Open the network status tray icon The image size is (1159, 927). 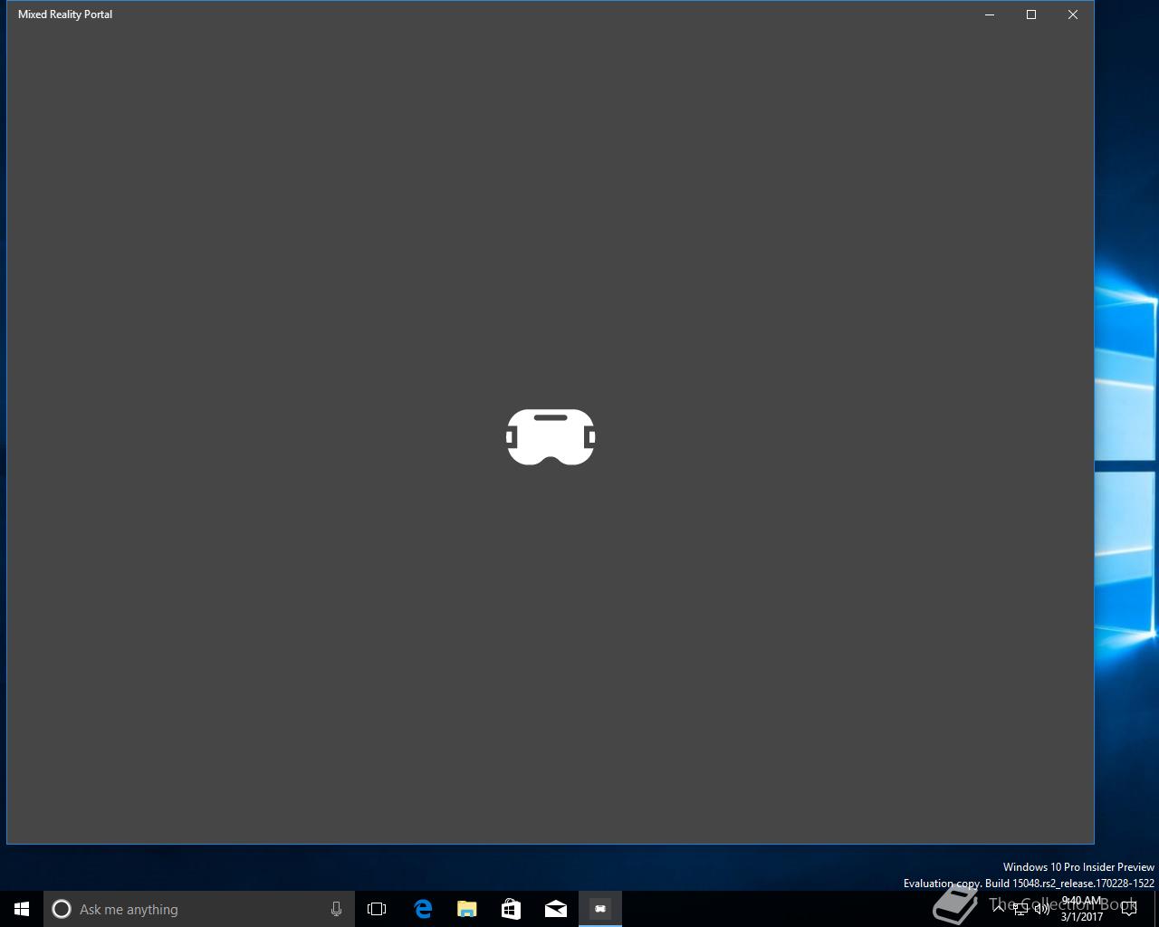pos(1020,909)
